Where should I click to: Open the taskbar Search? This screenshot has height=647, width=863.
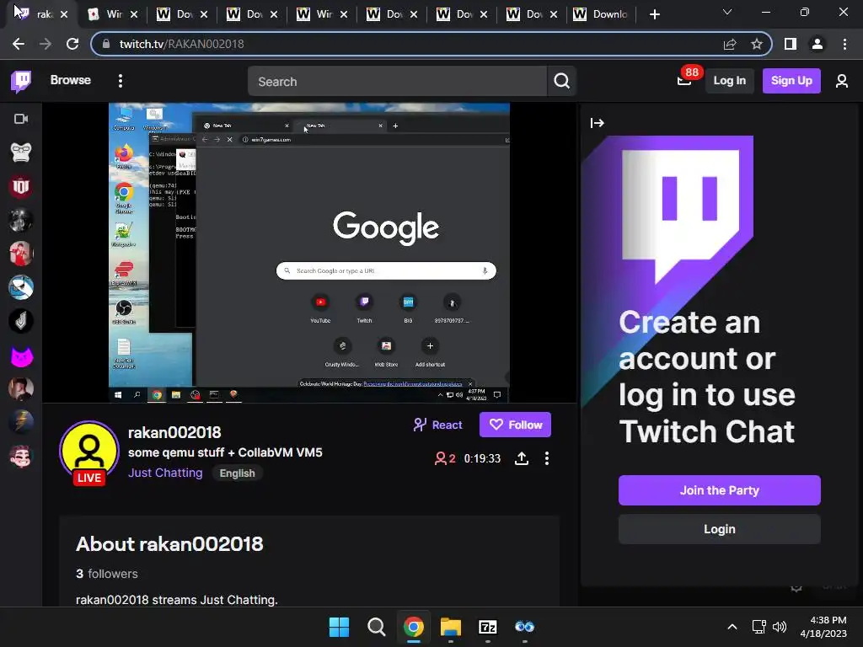[x=377, y=627]
